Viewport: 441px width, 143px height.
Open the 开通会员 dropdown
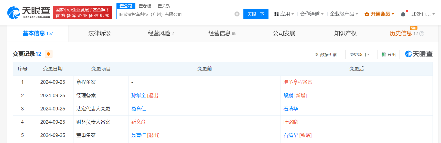click(379, 14)
